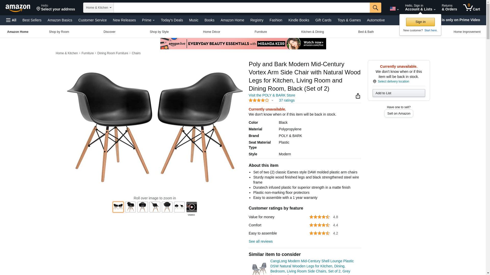The width and height of the screenshot is (490, 275).
Task: Click the magnifier search button
Action: 375,8
